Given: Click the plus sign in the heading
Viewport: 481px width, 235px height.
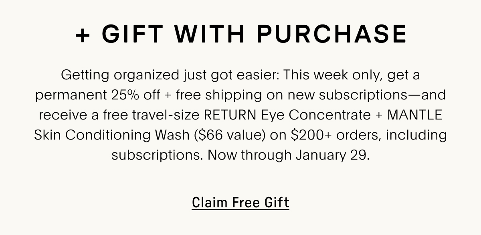Looking at the screenshot, I should (x=83, y=35).
